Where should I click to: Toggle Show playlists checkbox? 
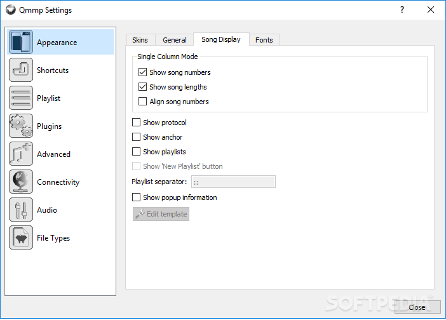(136, 152)
